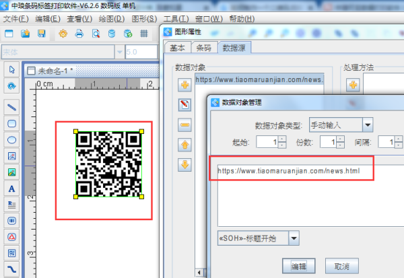Add a data object with plus icon
This screenshot has width=404, height=278.
coord(184,85)
